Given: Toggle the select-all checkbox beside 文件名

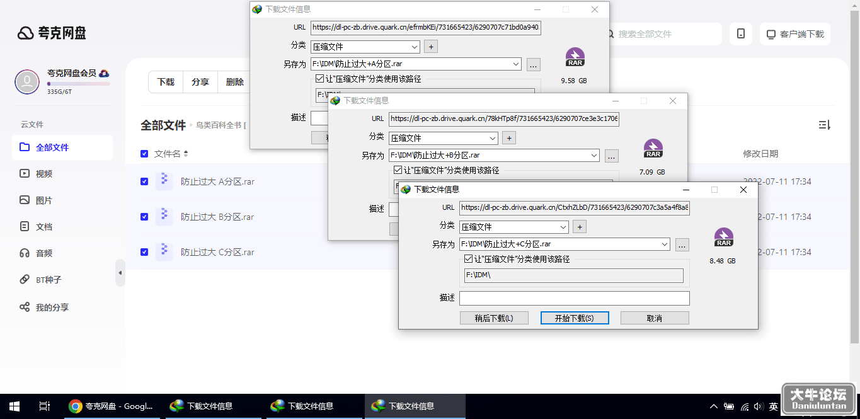Looking at the screenshot, I should (x=144, y=154).
